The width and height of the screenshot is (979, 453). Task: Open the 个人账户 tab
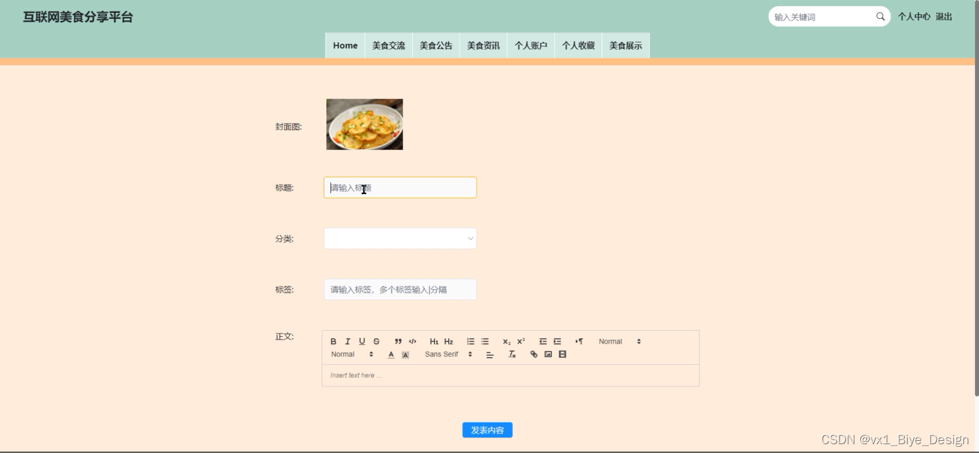531,46
